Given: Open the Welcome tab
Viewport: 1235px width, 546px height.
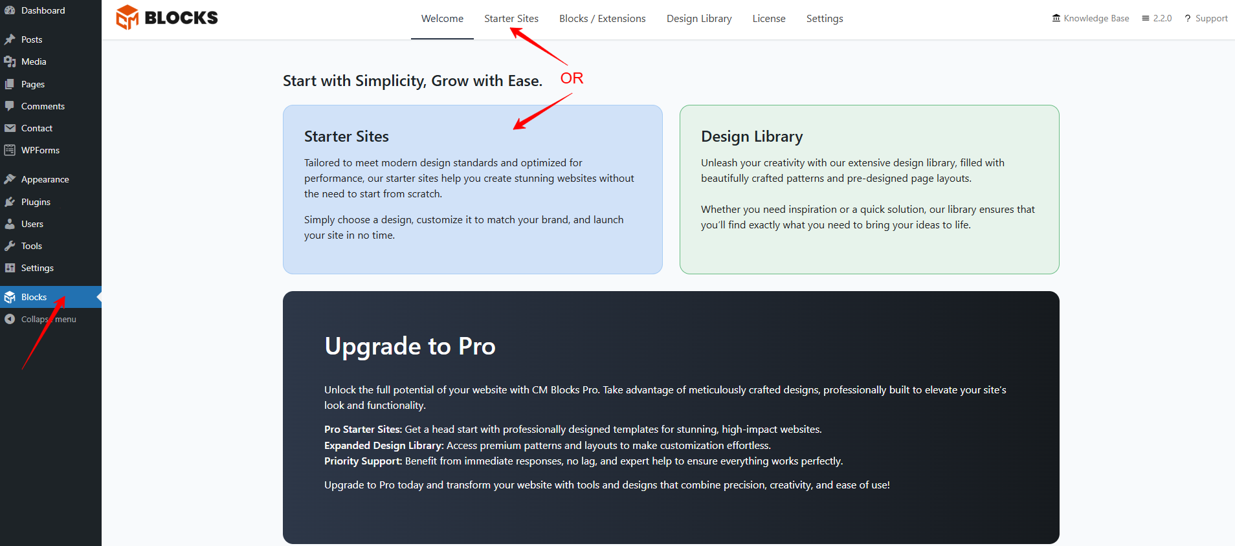Looking at the screenshot, I should click(442, 19).
